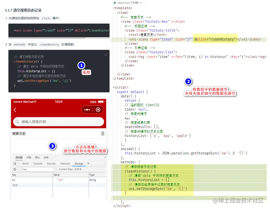This screenshot has width=270, height=210.
Task: Click the timer: null, line in editor
Action: click(x=136, y=109)
